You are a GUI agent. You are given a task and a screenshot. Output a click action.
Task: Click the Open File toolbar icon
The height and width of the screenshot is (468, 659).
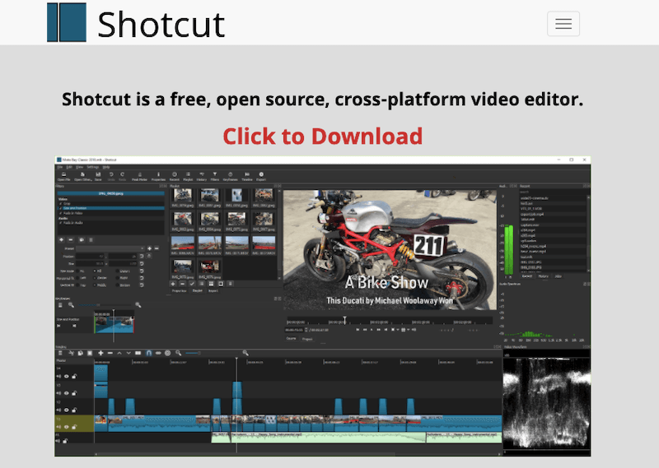click(x=64, y=176)
